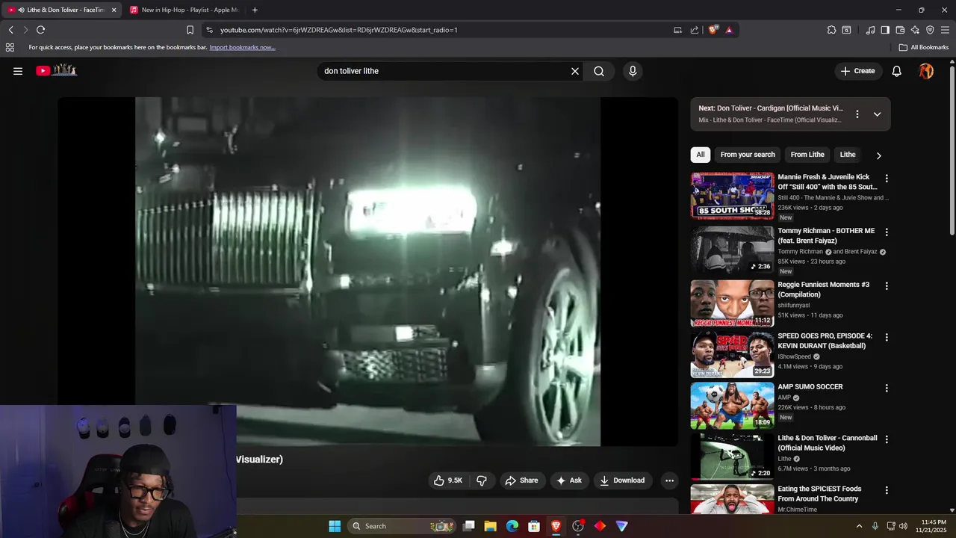The image size is (956, 538).
Task: Launch Microsoft Edge from taskbar
Action: pos(512,526)
